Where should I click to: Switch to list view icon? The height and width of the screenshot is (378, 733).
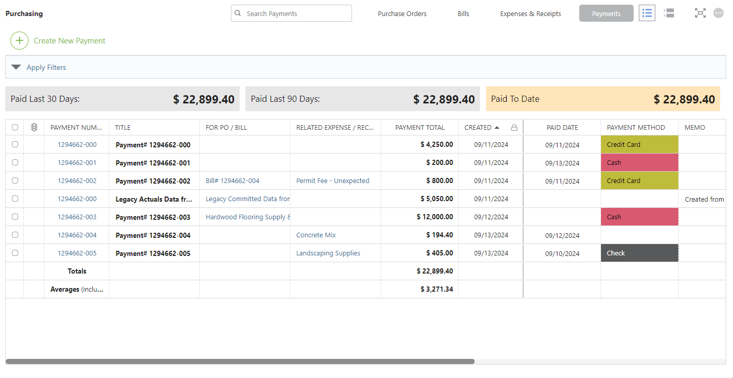(x=647, y=13)
